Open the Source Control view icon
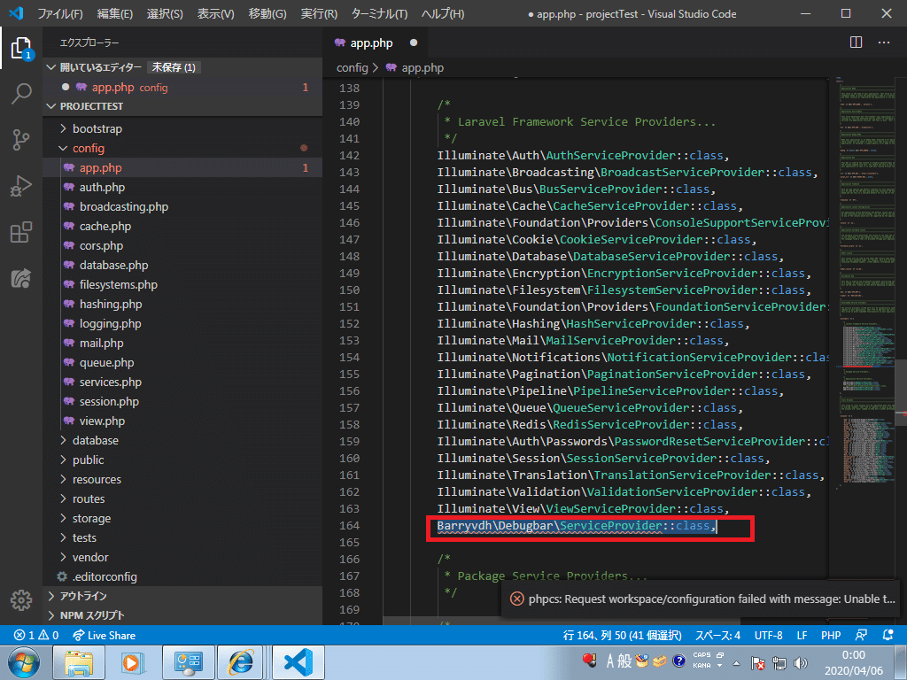Screen dimensions: 907x680 click(21, 140)
